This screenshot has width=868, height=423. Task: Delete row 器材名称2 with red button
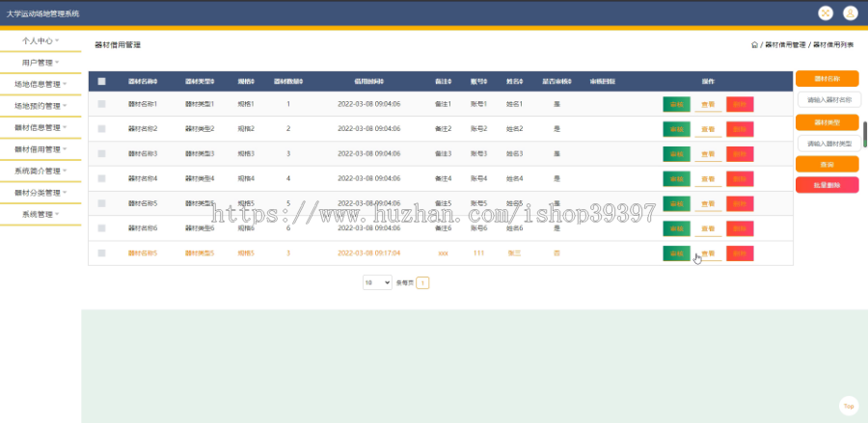pos(740,129)
